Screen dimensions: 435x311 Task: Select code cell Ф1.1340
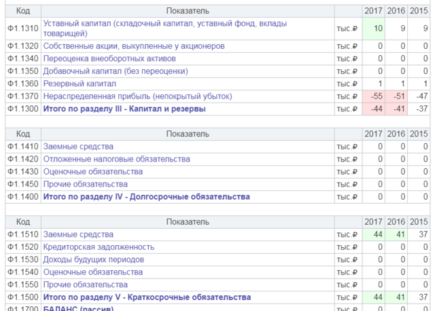pos(23,58)
